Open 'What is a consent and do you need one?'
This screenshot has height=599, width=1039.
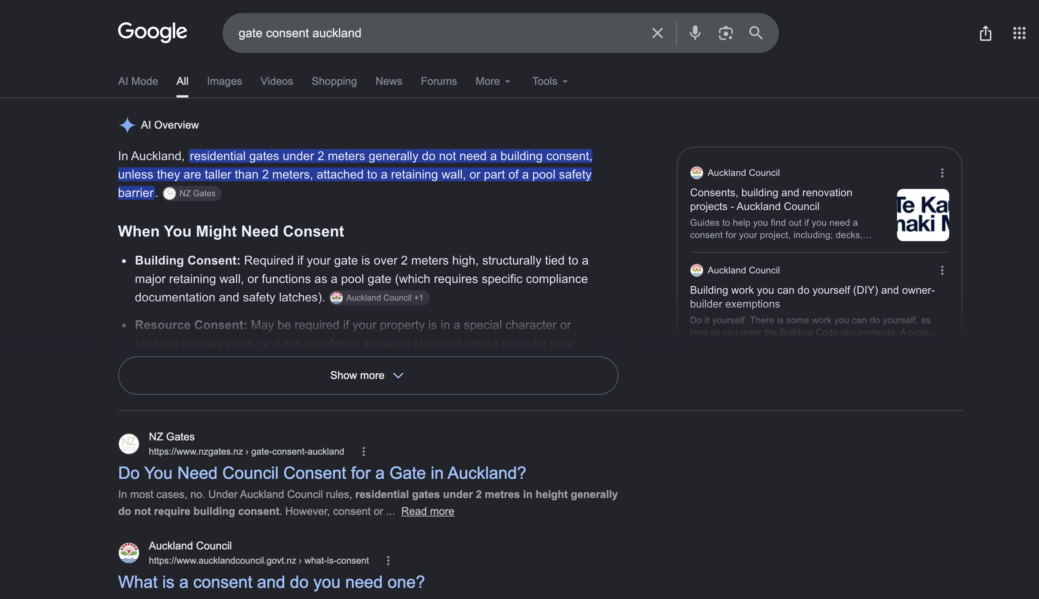[x=271, y=582]
